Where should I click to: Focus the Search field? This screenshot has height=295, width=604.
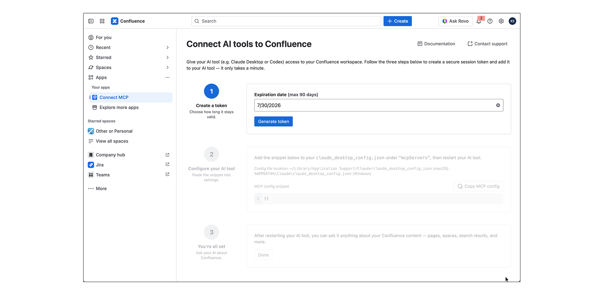point(286,21)
